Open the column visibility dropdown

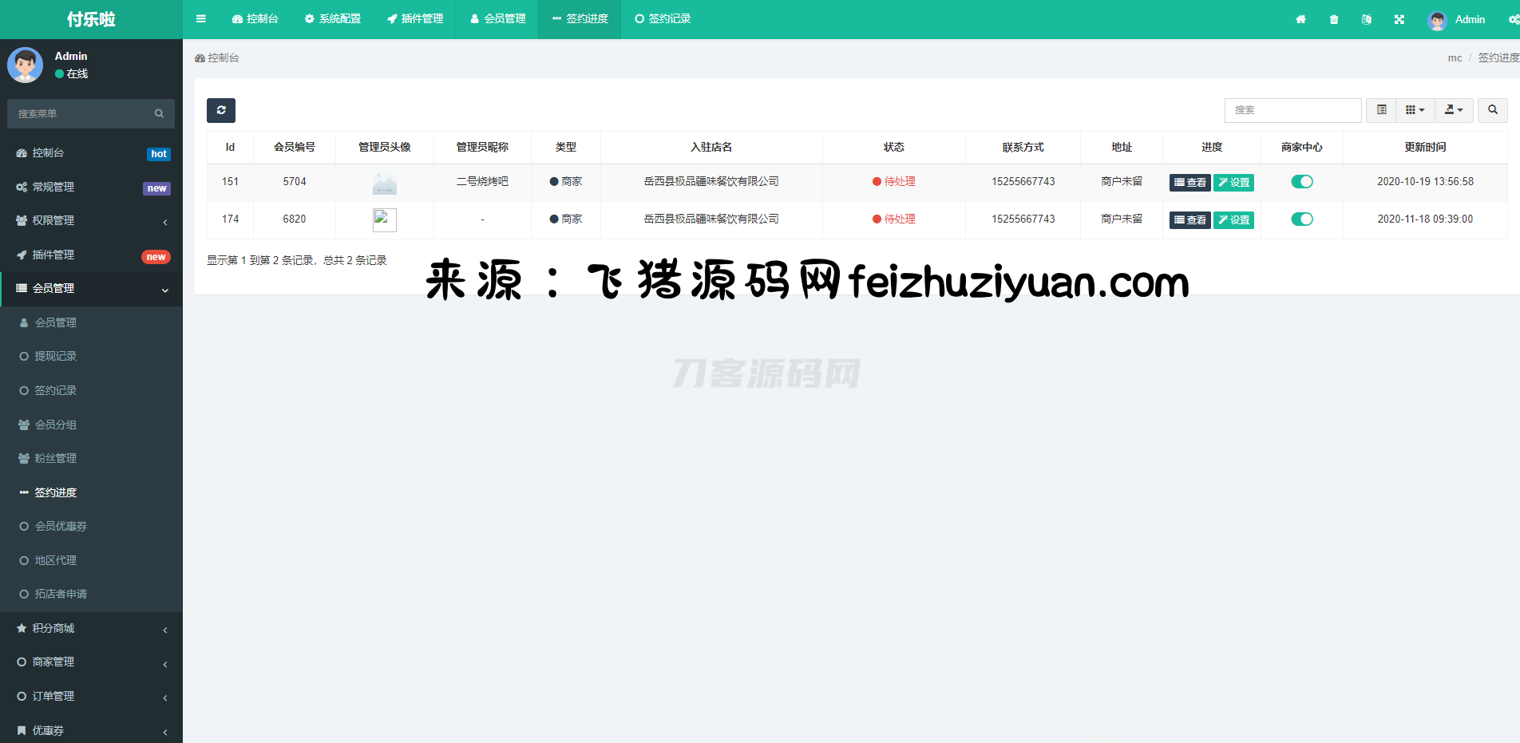pyautogui.click(x=1415, y=110)
